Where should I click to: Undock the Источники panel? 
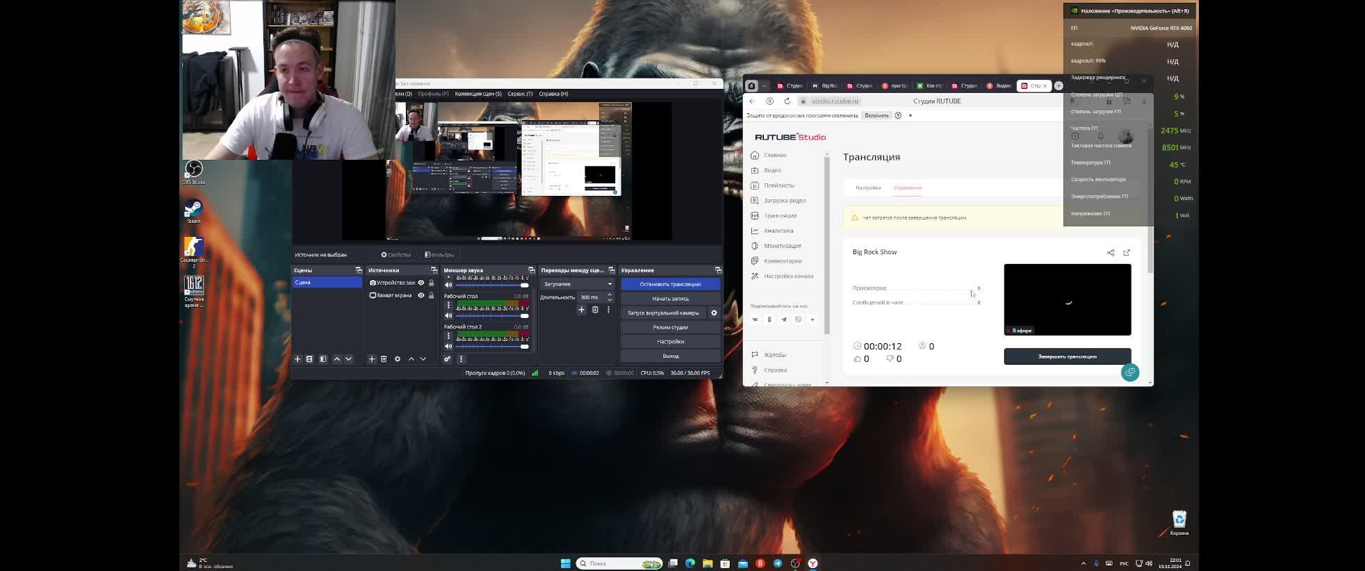click(434, 270)
